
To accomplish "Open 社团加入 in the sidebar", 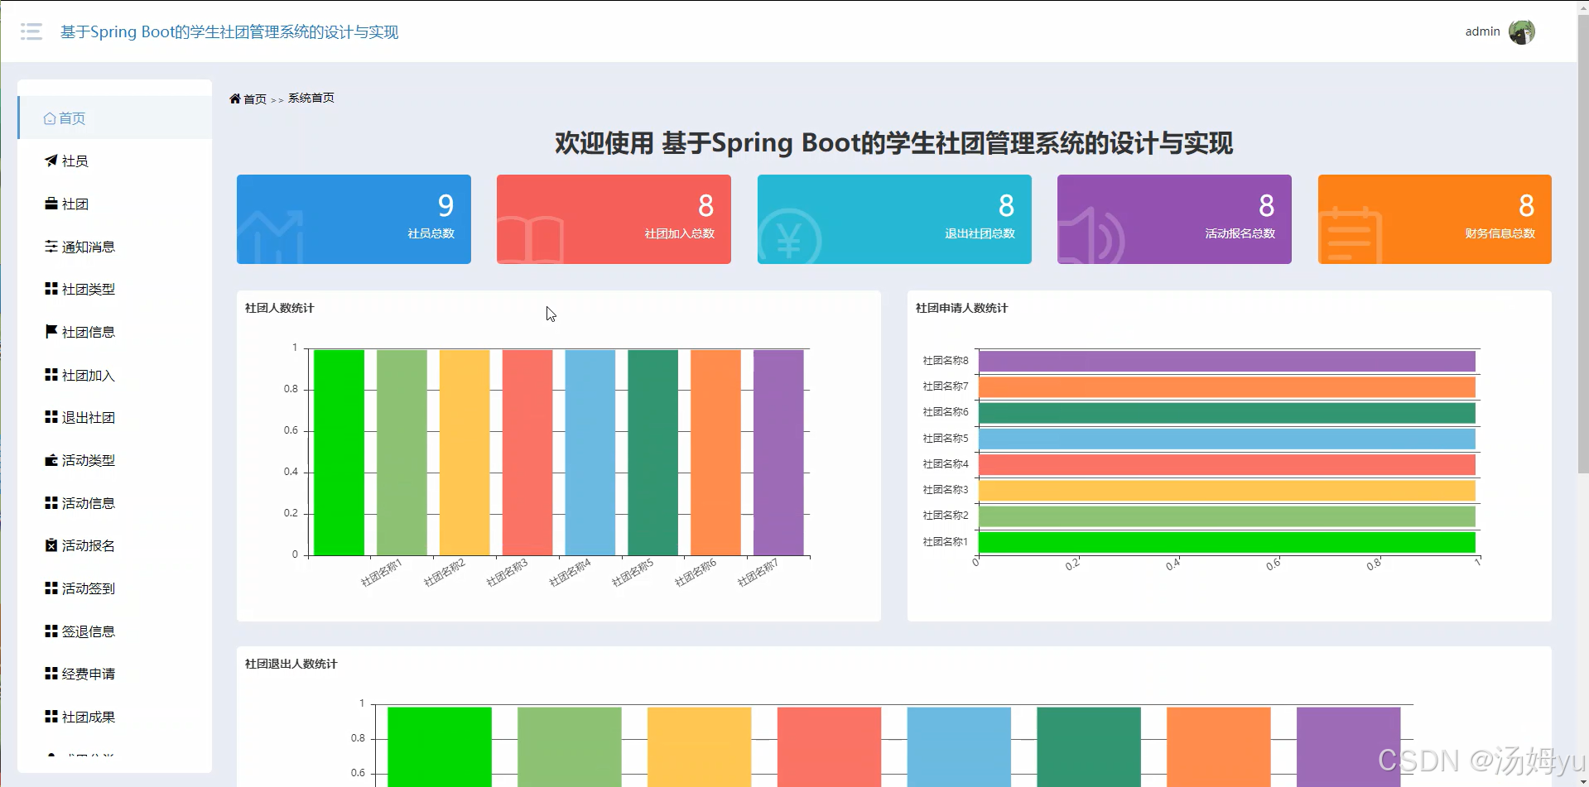I will point(115,375).
